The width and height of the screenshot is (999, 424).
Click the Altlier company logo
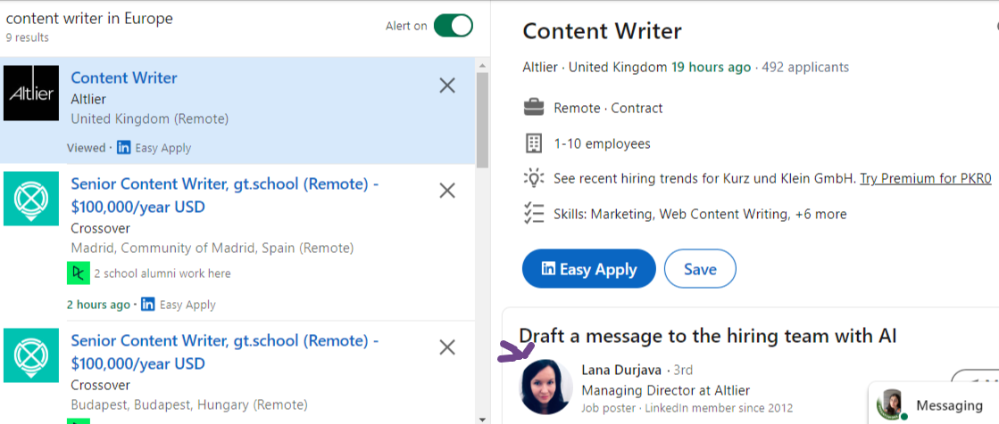pos(31,93)
